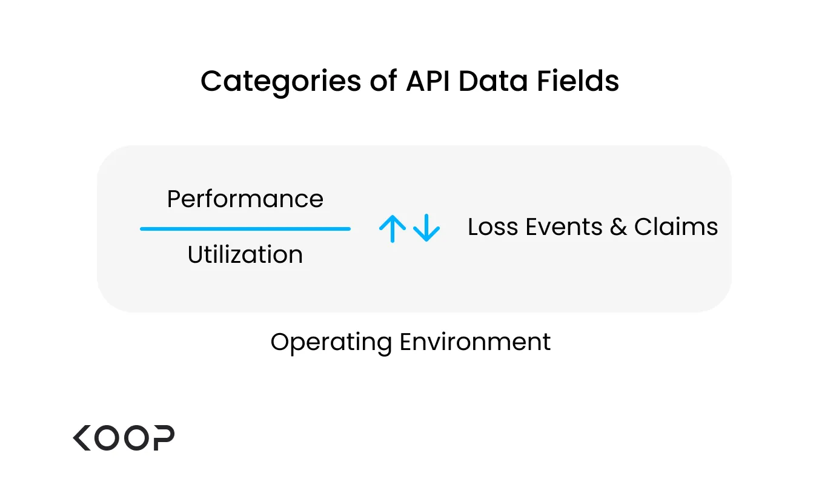Select the word Loss
This screenshot has width=819, height=499.
pyautogui.click(x=494, y=227)
